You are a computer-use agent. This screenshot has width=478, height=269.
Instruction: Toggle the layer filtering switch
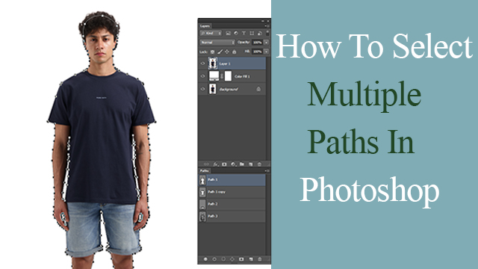point(267,33)
